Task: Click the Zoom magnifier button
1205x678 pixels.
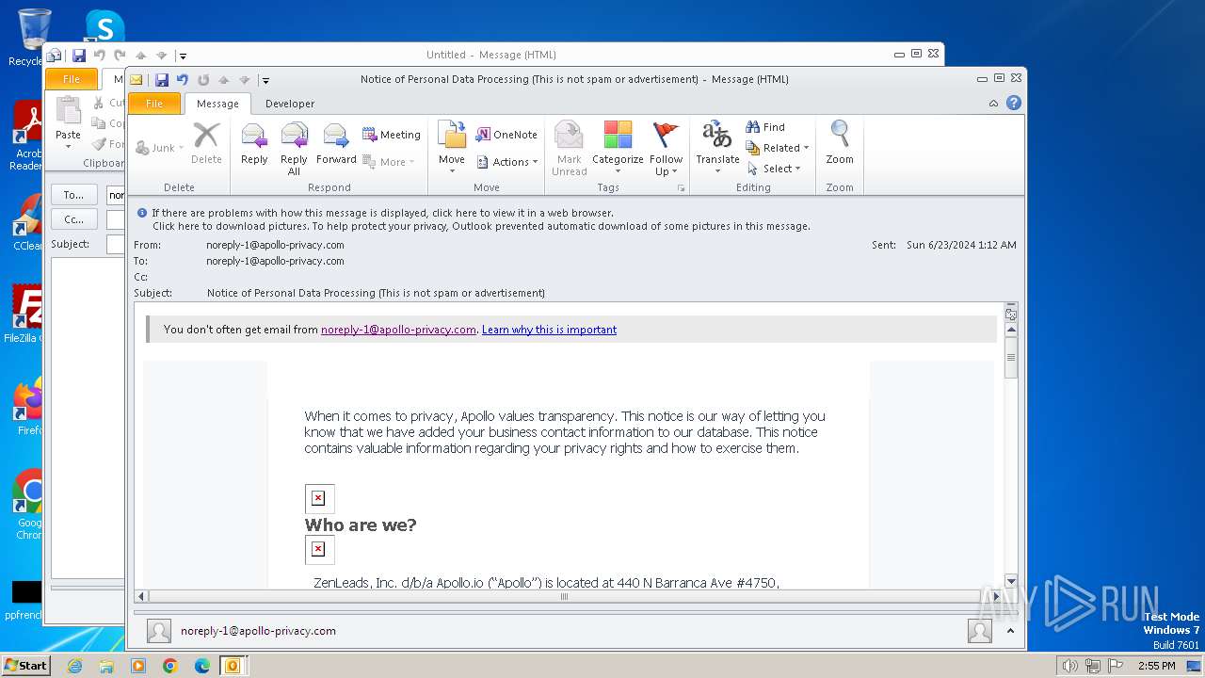Action: 840,143
